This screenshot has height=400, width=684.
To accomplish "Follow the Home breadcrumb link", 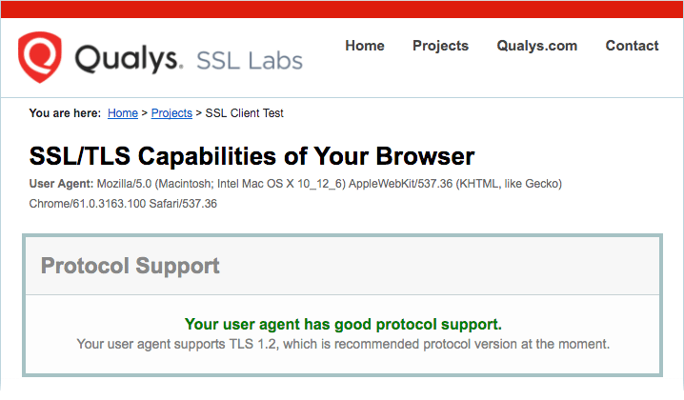I will tap(123, 113).
